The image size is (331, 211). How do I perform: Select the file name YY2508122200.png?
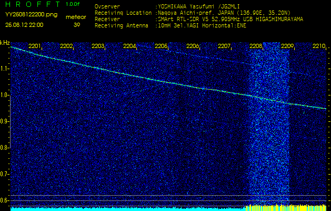tap(31, 15)
